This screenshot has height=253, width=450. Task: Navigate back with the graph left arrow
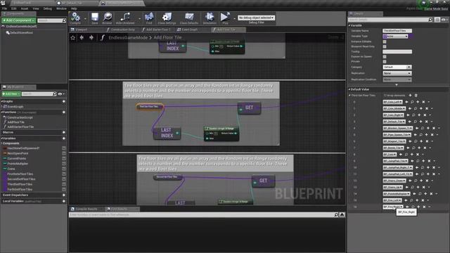[x=82, y=37]
